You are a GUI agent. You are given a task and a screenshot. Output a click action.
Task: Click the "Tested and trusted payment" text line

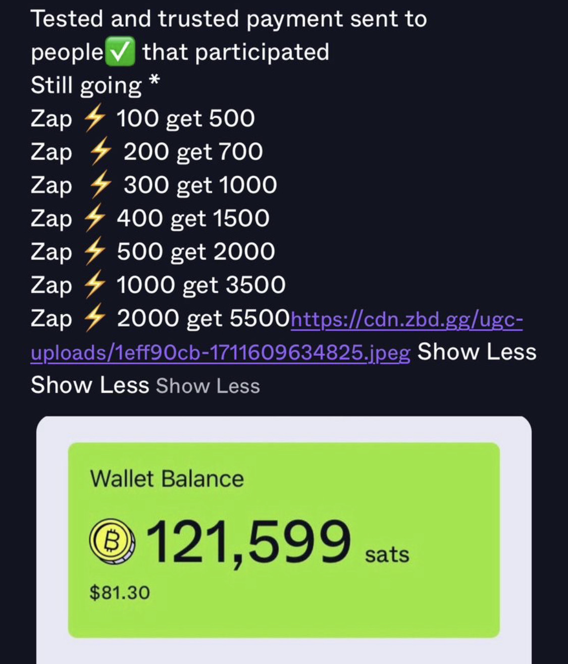pos(228,19)
